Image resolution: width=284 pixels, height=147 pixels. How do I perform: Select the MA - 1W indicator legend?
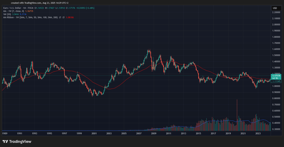click(x=13, y=11)
